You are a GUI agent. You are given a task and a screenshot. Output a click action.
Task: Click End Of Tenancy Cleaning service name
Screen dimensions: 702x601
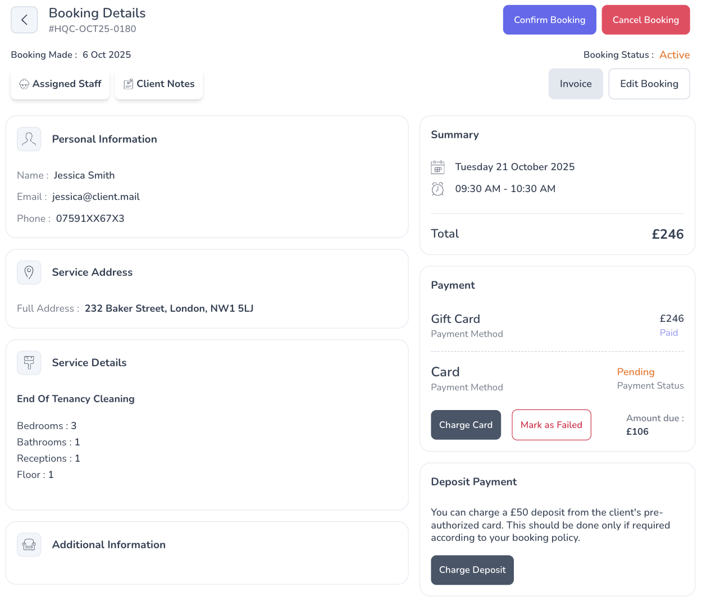76,399
